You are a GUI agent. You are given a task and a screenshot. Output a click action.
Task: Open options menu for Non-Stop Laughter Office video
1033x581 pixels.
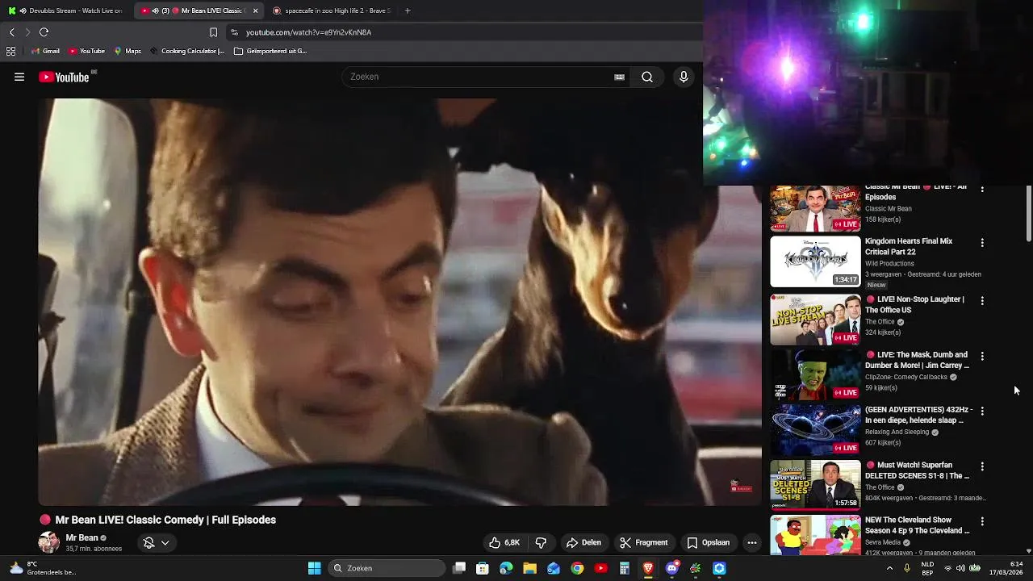coord(982,300)
